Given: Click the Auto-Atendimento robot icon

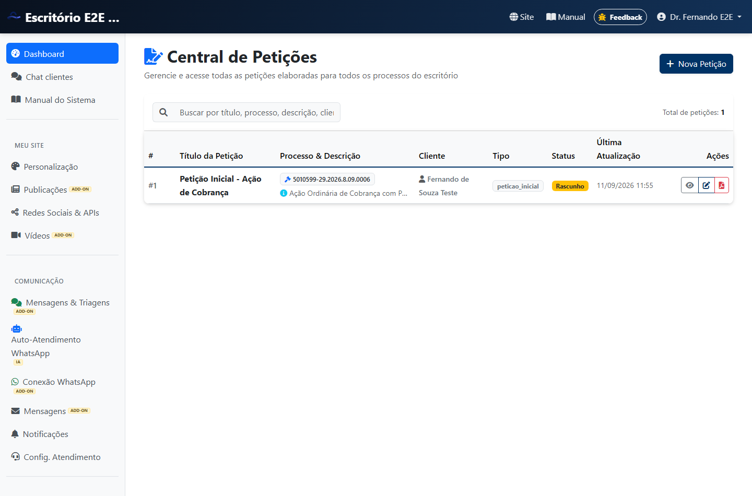Looking at the screenshot, I should pos(17,328).
